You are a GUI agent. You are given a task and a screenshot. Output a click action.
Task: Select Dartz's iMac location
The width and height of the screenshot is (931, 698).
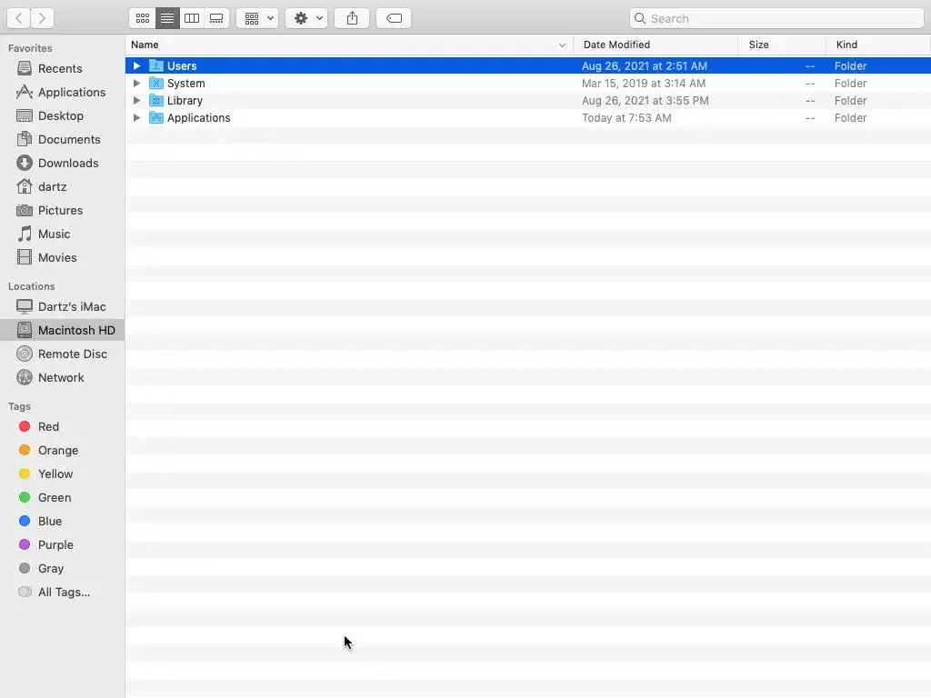point(61,307)
